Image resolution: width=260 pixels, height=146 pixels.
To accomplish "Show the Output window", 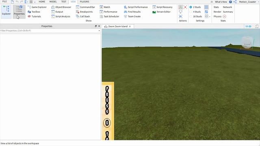I will click(x=57, y=12).
